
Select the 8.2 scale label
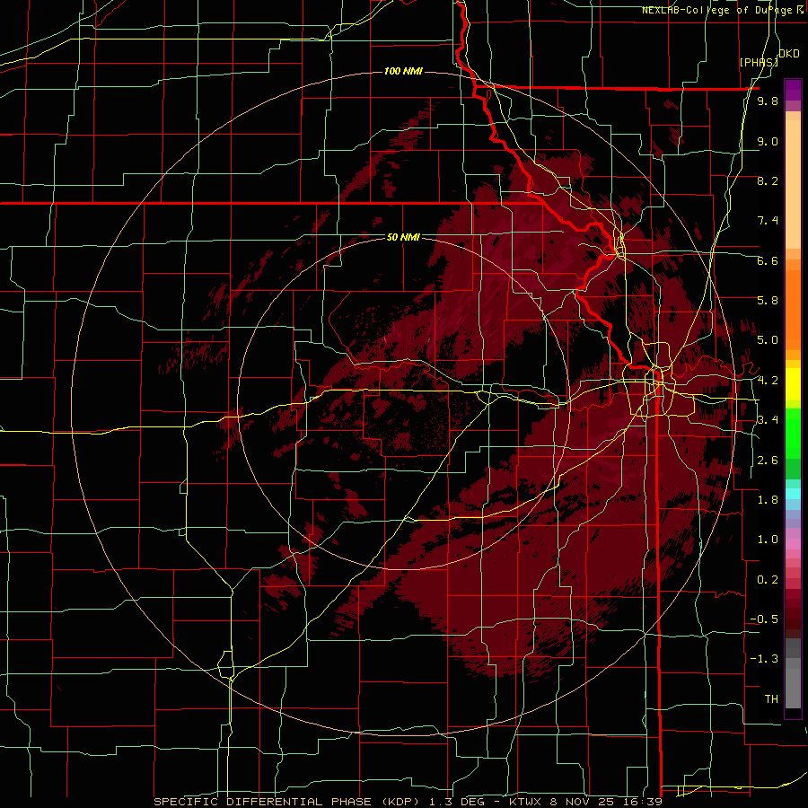(768, 180)
